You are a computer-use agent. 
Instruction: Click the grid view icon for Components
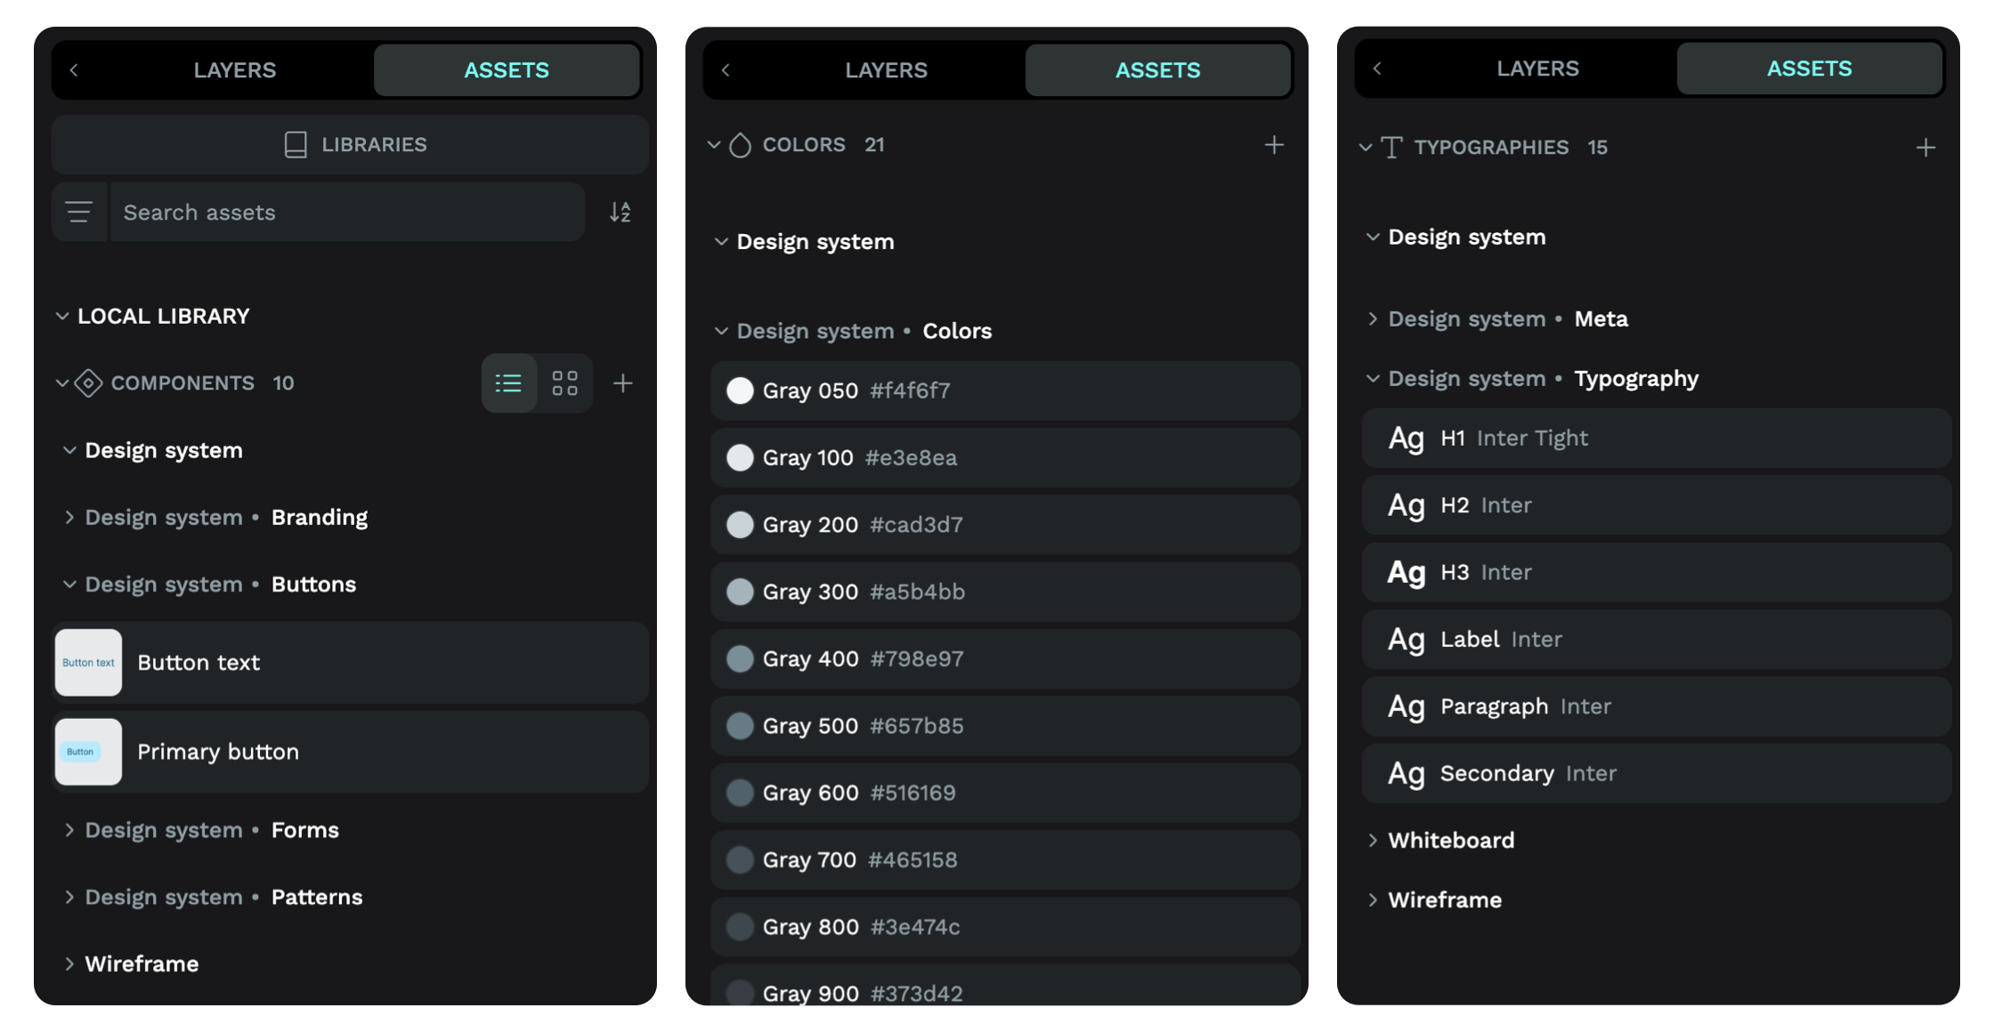click(563, 382)
